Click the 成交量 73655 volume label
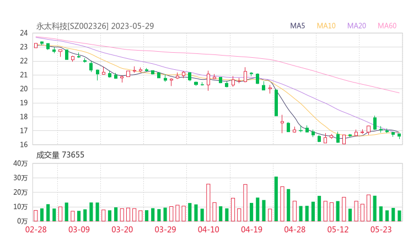This screenshot has height=242, width=408. pos(60,155)
